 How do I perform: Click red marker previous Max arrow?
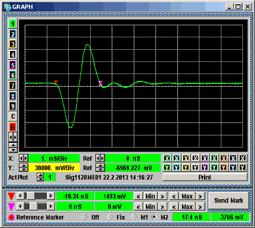point(174,196)
